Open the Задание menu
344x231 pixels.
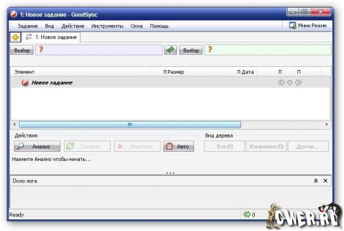pos(28,26)
